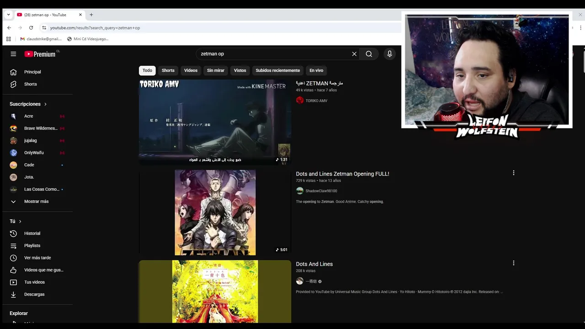Image resolution: width=585 pixels, height=329 pixels.
Task: Select the Vistos filter chip
Action: coord(240,70)
